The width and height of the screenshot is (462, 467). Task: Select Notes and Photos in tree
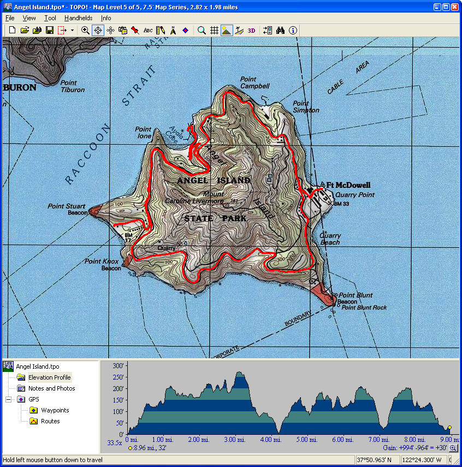click(51, 388)
